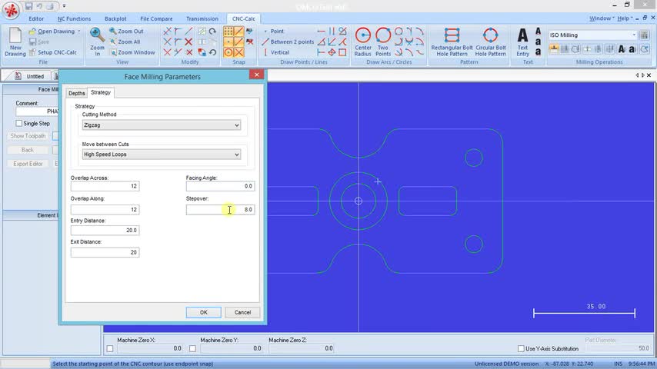Screen dimensions: 657x369
Task: Click the Overlap Along field
Action: tap(105, 209)
